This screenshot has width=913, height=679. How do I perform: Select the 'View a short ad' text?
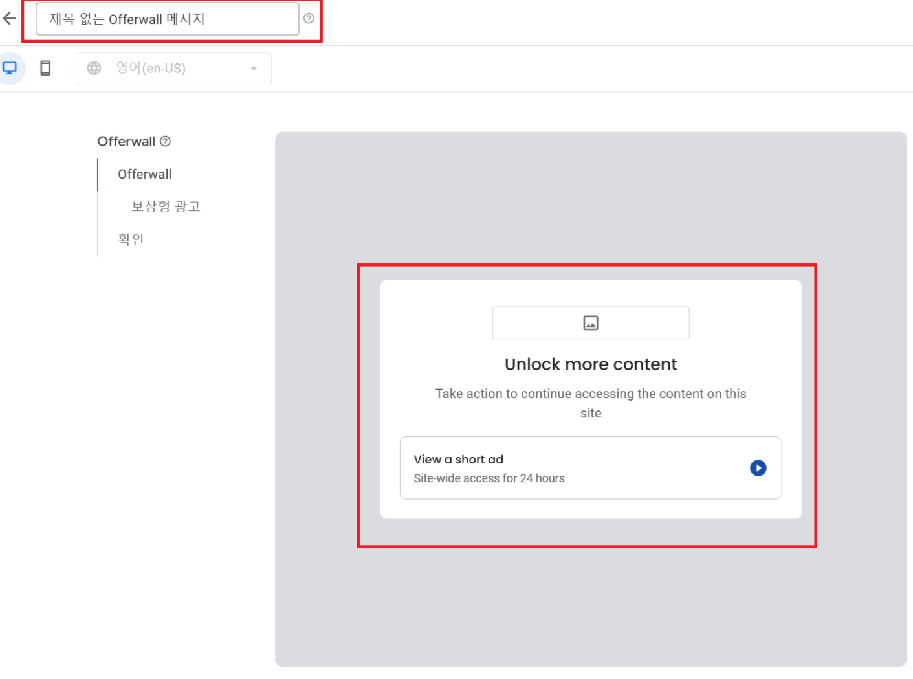click(459, 459)
